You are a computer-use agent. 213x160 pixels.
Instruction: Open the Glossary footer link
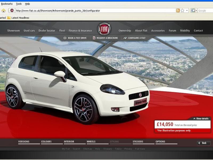pyautogui.click(x=108, y=149)
